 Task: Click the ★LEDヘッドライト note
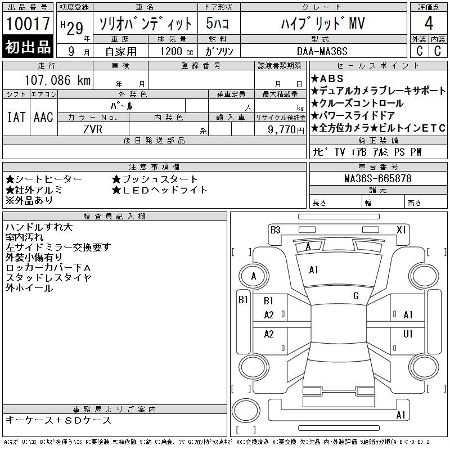[x=160, y=190]
